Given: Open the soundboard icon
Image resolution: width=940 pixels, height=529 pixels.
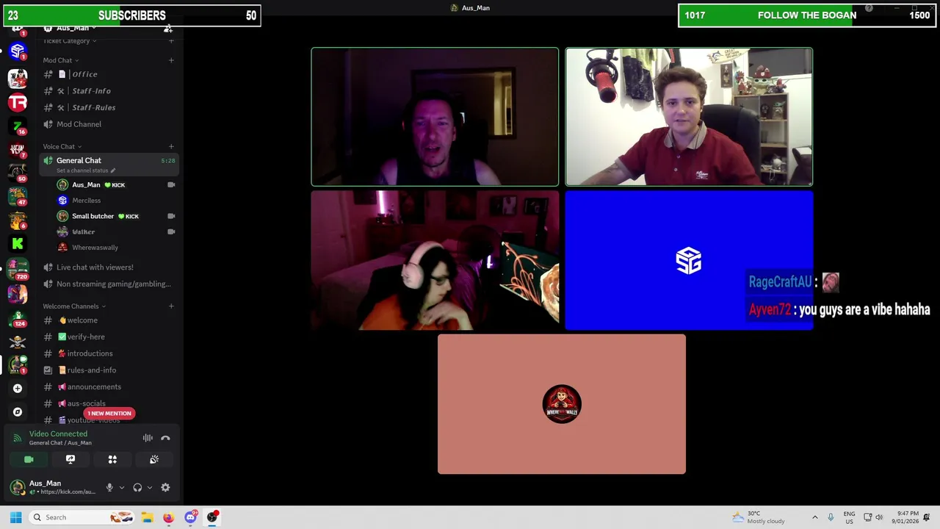Looking at the screenshot, I should coord(154,459).
